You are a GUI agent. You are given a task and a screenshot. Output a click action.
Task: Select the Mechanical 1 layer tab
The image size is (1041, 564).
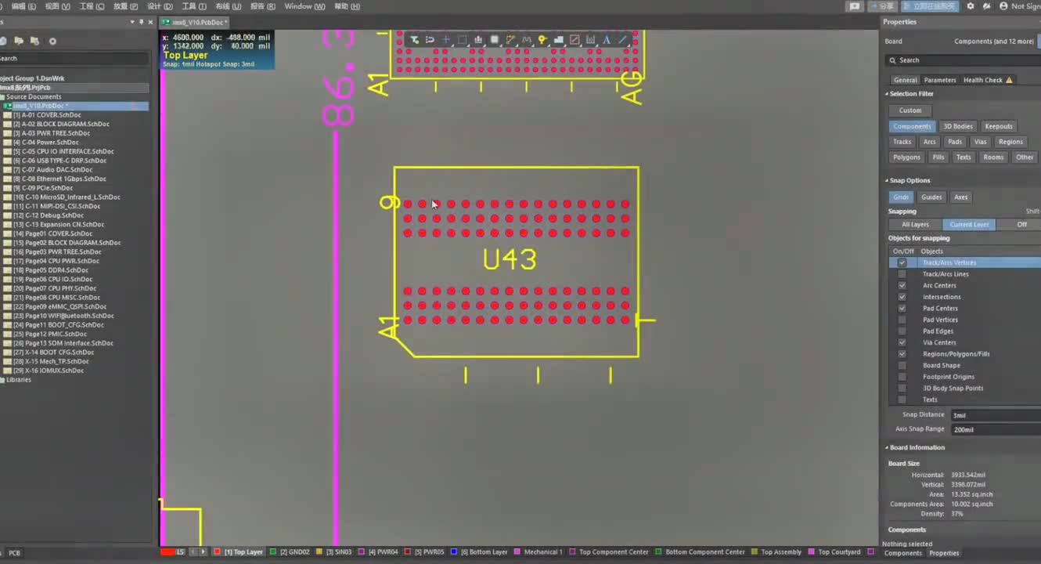tap(543, 552)
